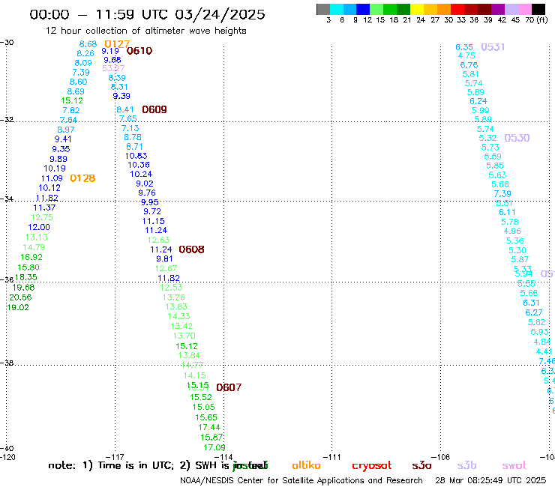Click the -117 longitude axis label
Viewport: 555px width, 487px height.
(115, 457)
